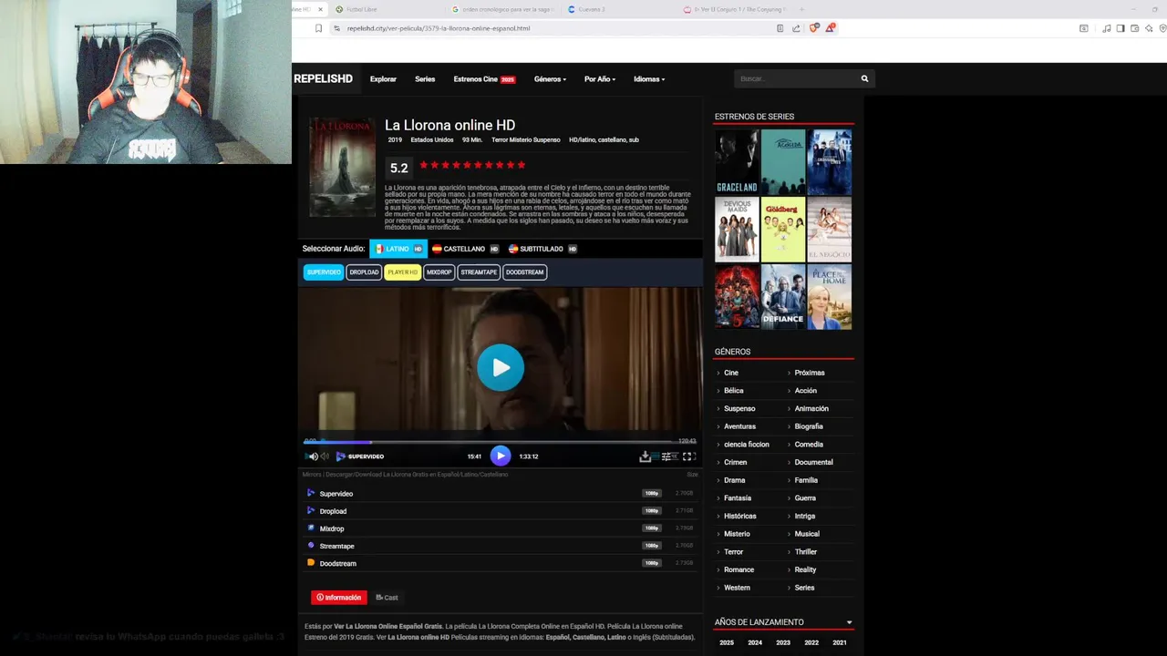This screenshot has width=1167, height=656.
Task: Select Castellano HD audio option
Action: point(465,249)
